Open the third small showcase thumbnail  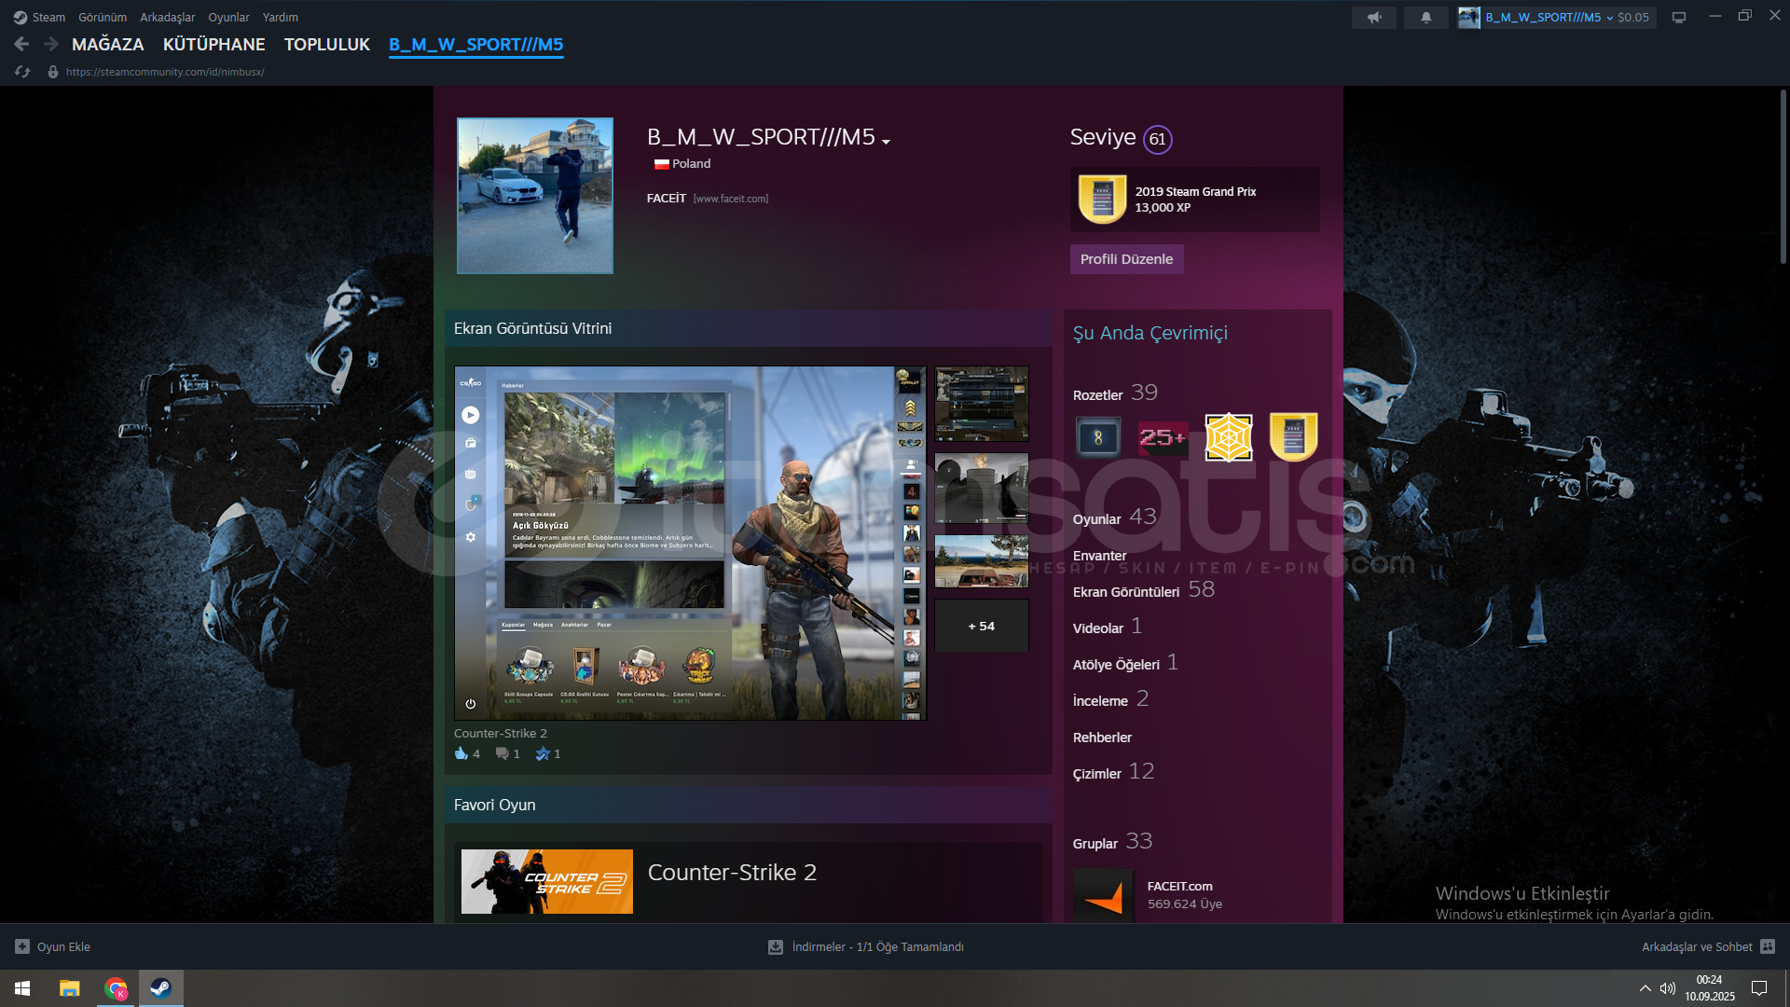982,560
